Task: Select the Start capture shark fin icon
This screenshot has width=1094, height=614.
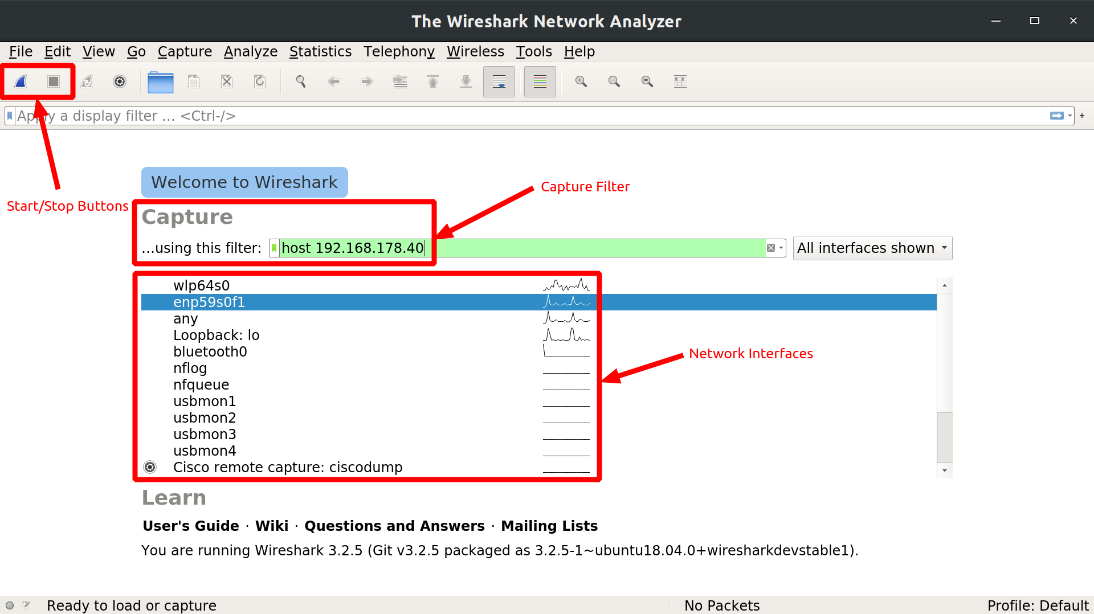Action: pos(20,81)
